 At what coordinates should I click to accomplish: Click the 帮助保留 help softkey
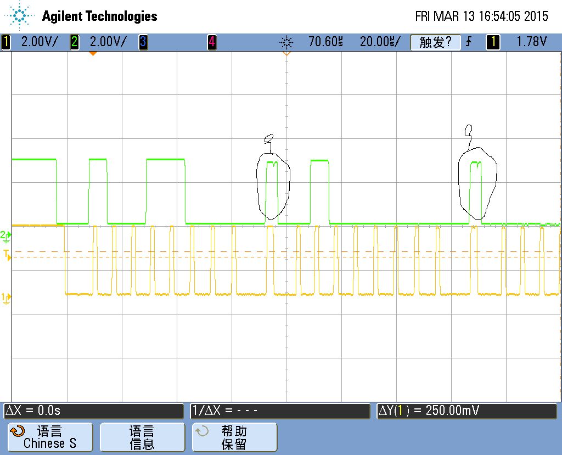click(235, 437)
